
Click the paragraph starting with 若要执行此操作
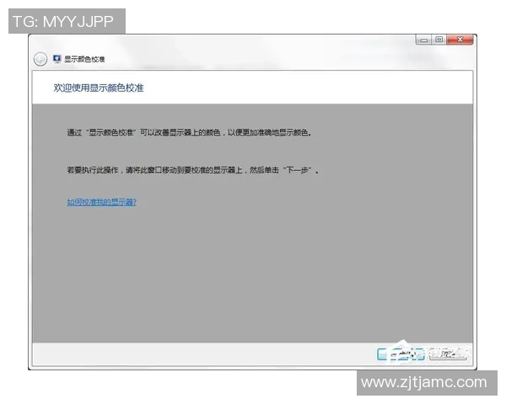pos(192,170)
